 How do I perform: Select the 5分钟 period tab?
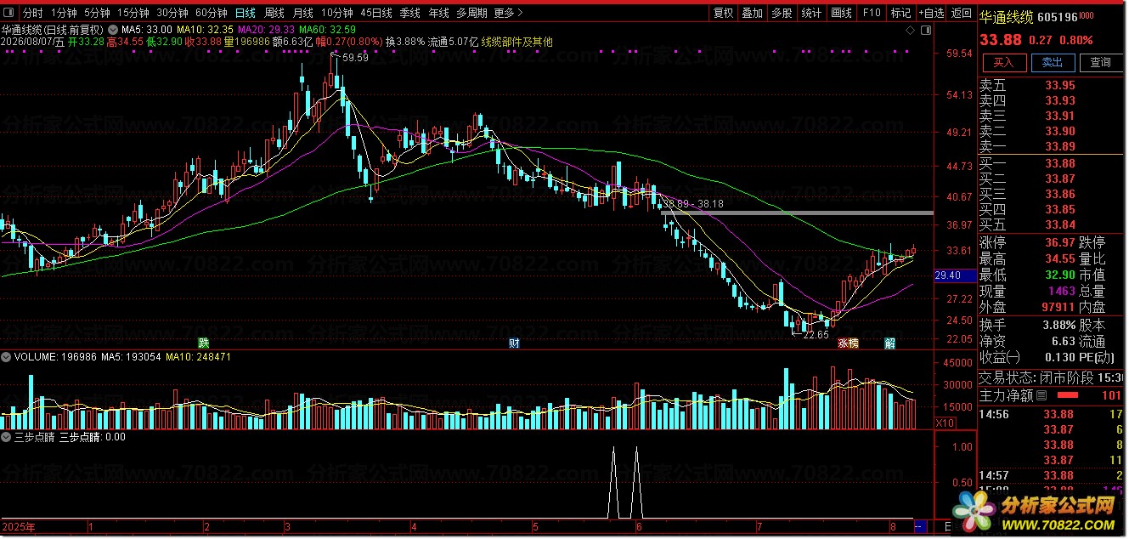pos(97,13)
